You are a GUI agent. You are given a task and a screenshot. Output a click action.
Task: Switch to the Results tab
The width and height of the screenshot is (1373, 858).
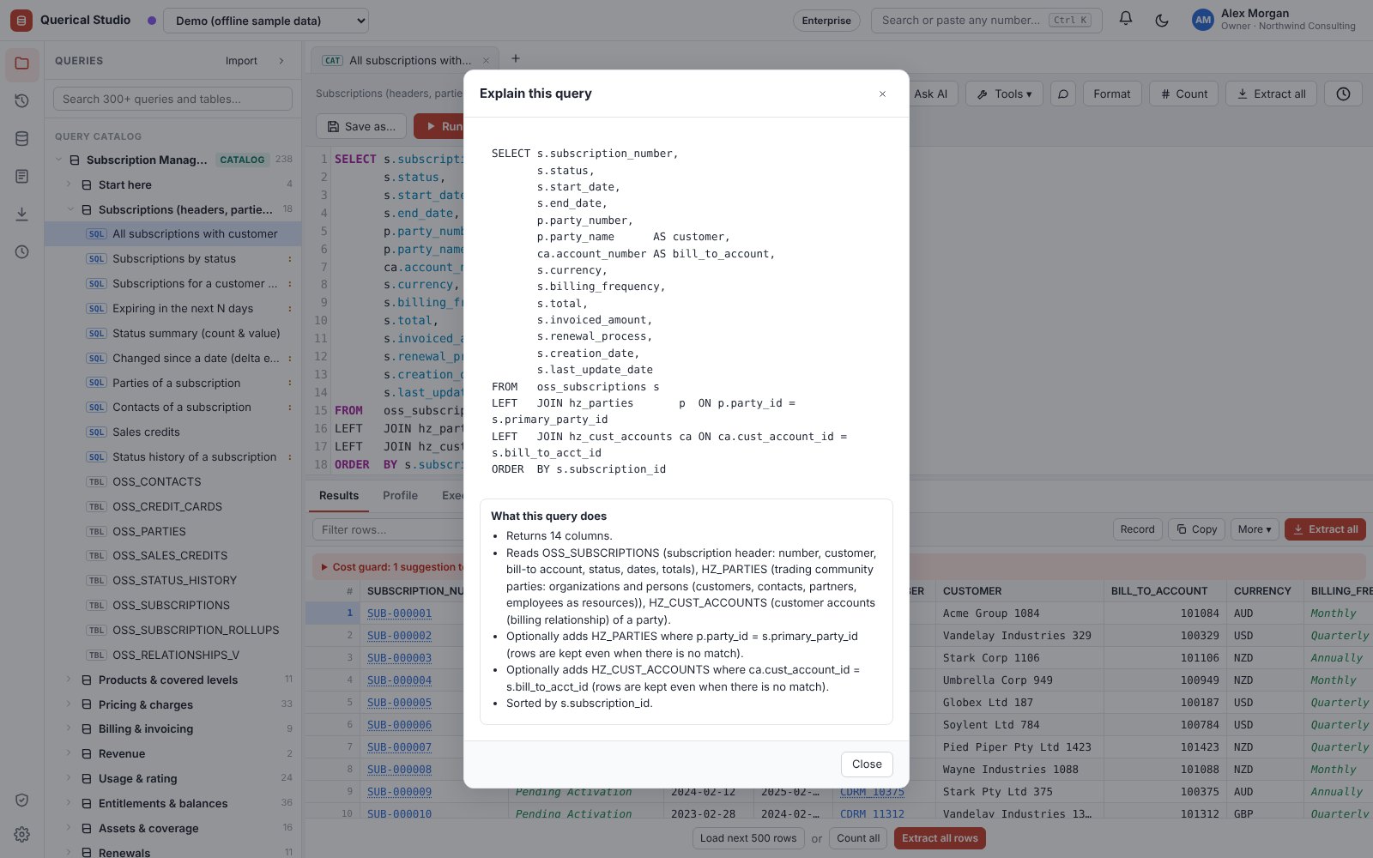(339, 496)
